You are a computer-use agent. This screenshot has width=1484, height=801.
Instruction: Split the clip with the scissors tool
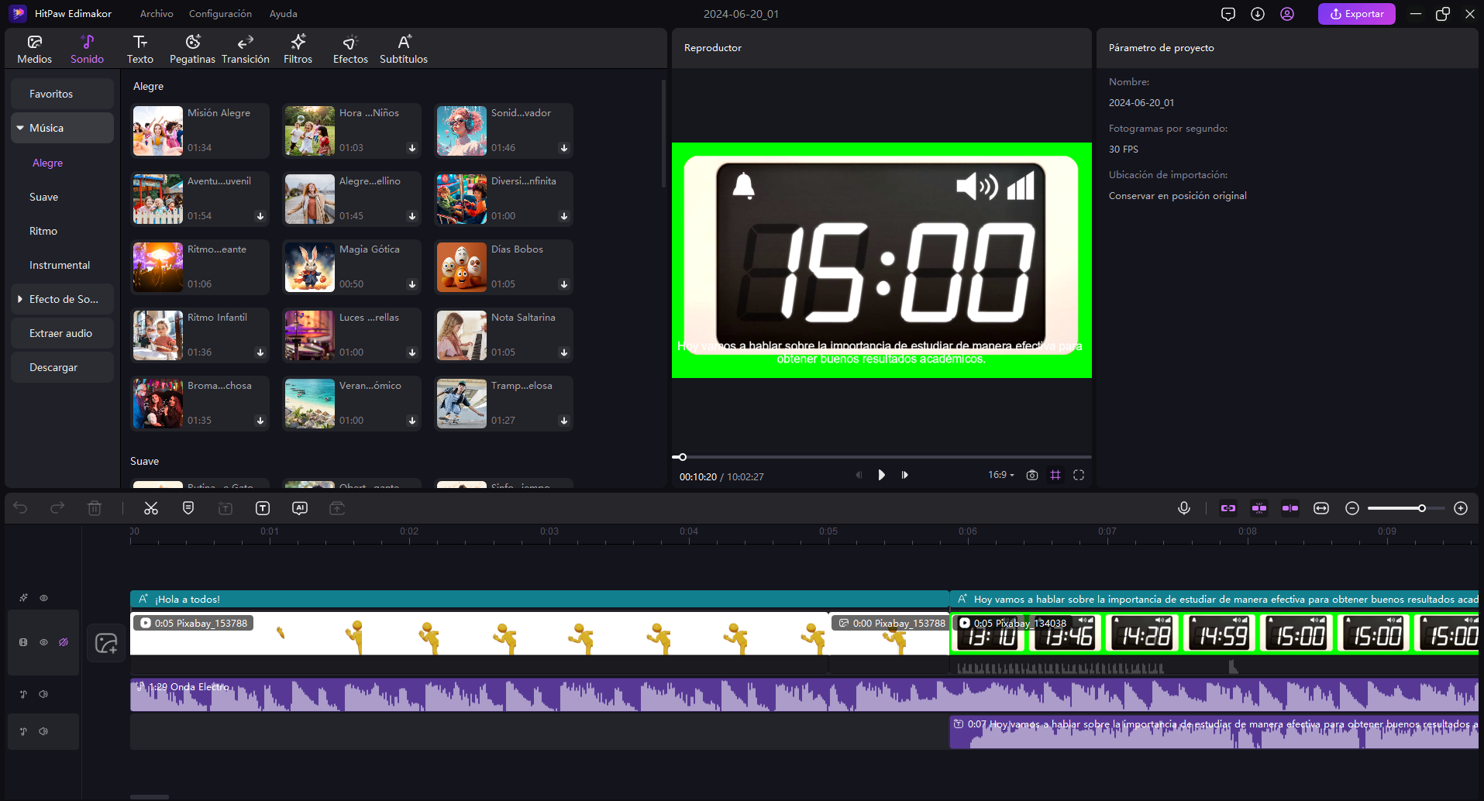coord(151,507)
